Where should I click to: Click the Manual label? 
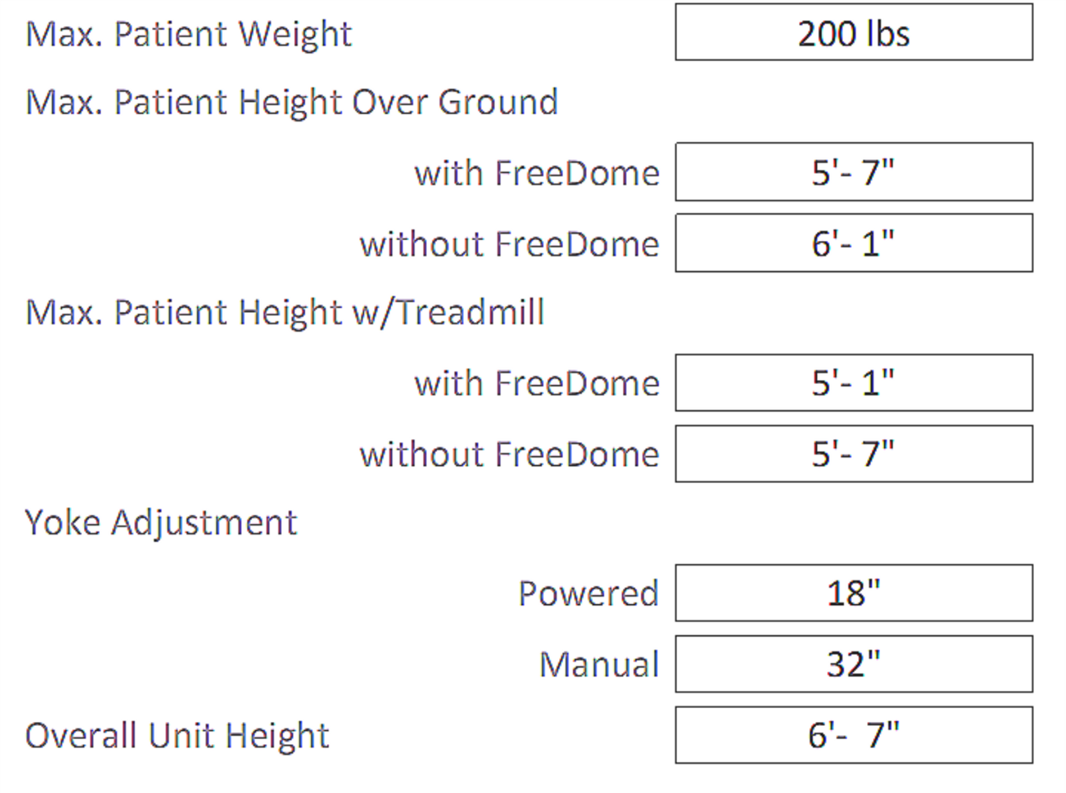tap(599, 664)
